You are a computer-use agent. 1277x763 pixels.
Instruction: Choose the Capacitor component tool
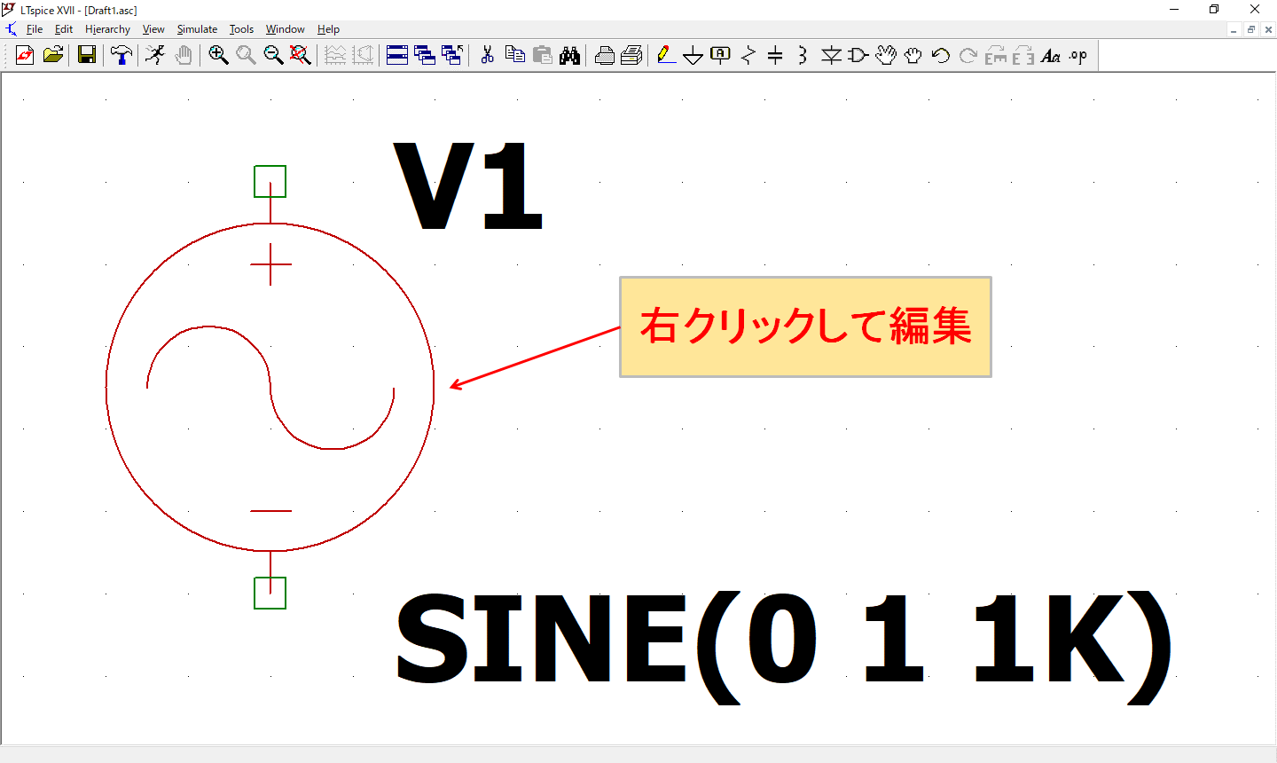tap(775, 55)
